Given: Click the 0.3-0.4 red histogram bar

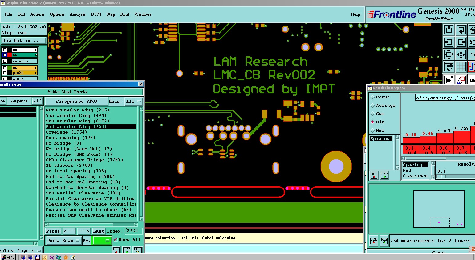Looking at the screenshot, I should click(x=411, y=140).
